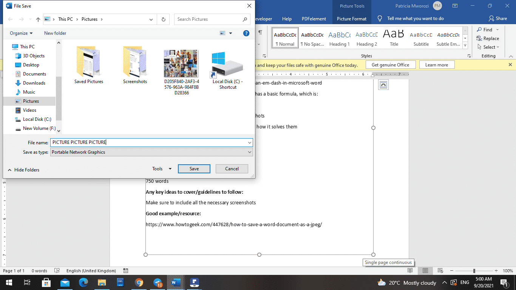Open the File Save dialog help icon
Viewport: 516px width, 290px height.
pyautogui.click(x=246, y=33)
